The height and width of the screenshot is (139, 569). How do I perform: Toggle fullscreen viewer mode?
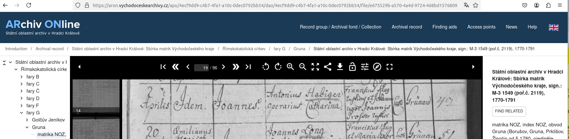coord(390,67)
